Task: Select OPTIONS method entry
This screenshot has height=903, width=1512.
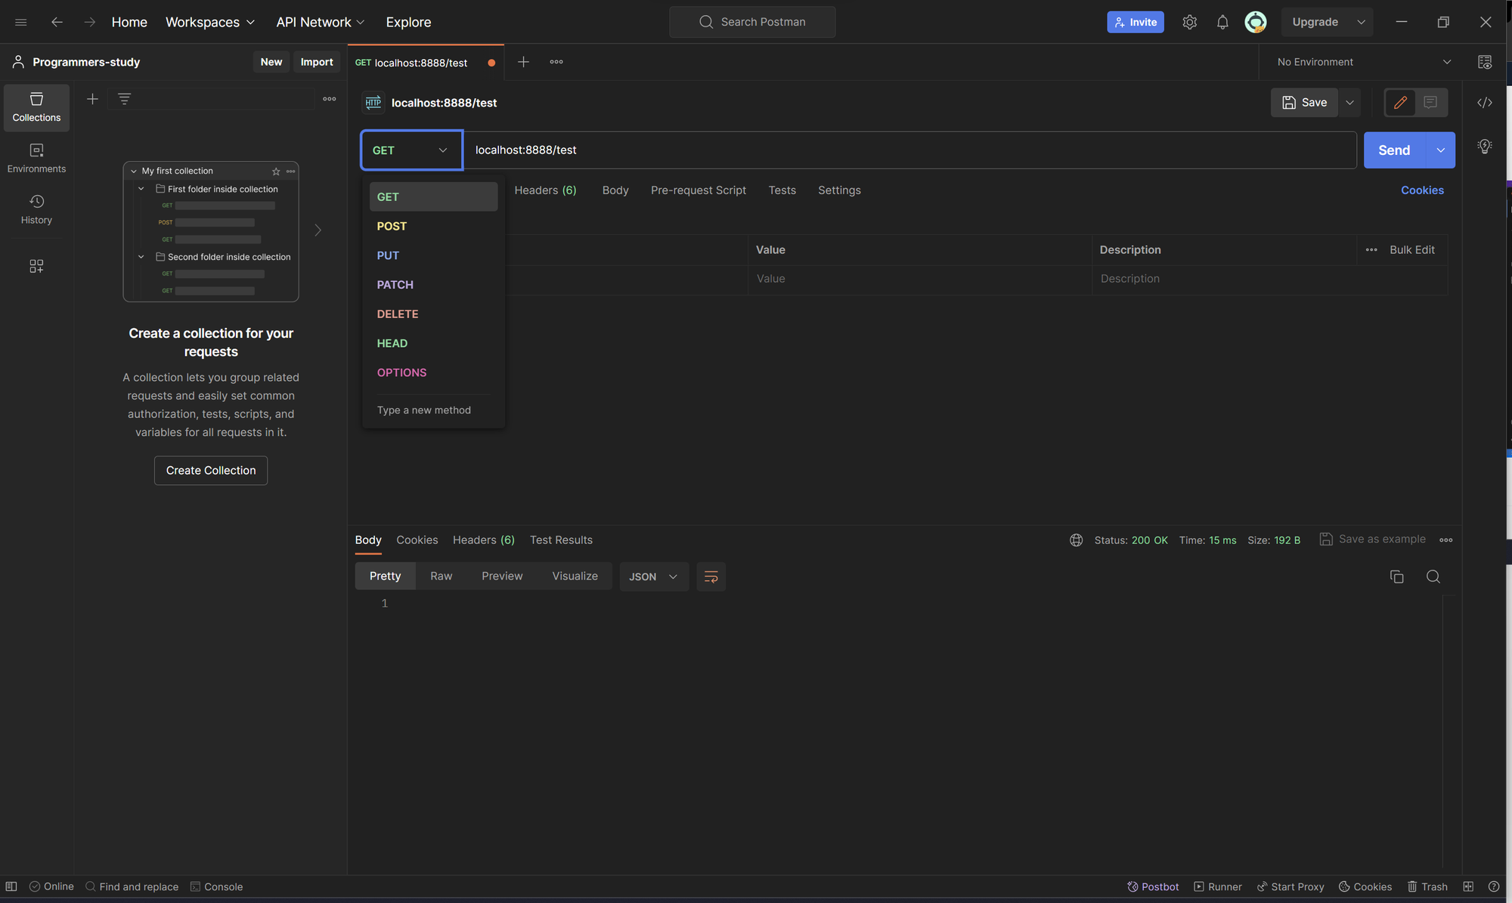Action: (x=433, y=373)
